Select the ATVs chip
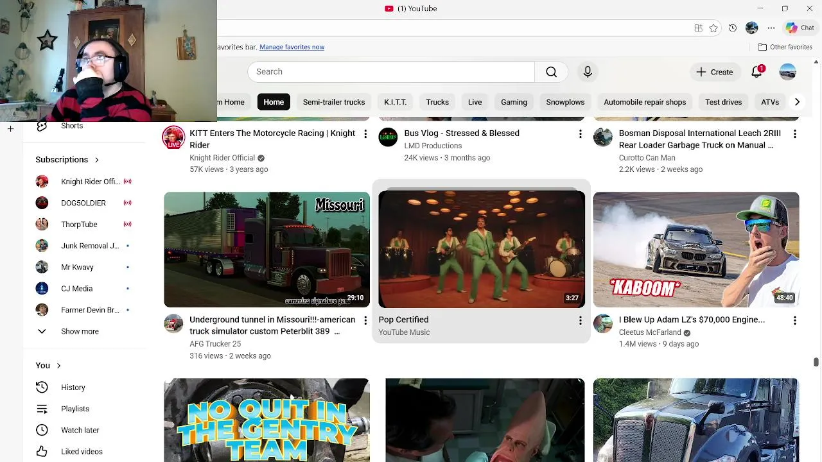This screenshot has height=462, width=822. [x=770, y=102]
